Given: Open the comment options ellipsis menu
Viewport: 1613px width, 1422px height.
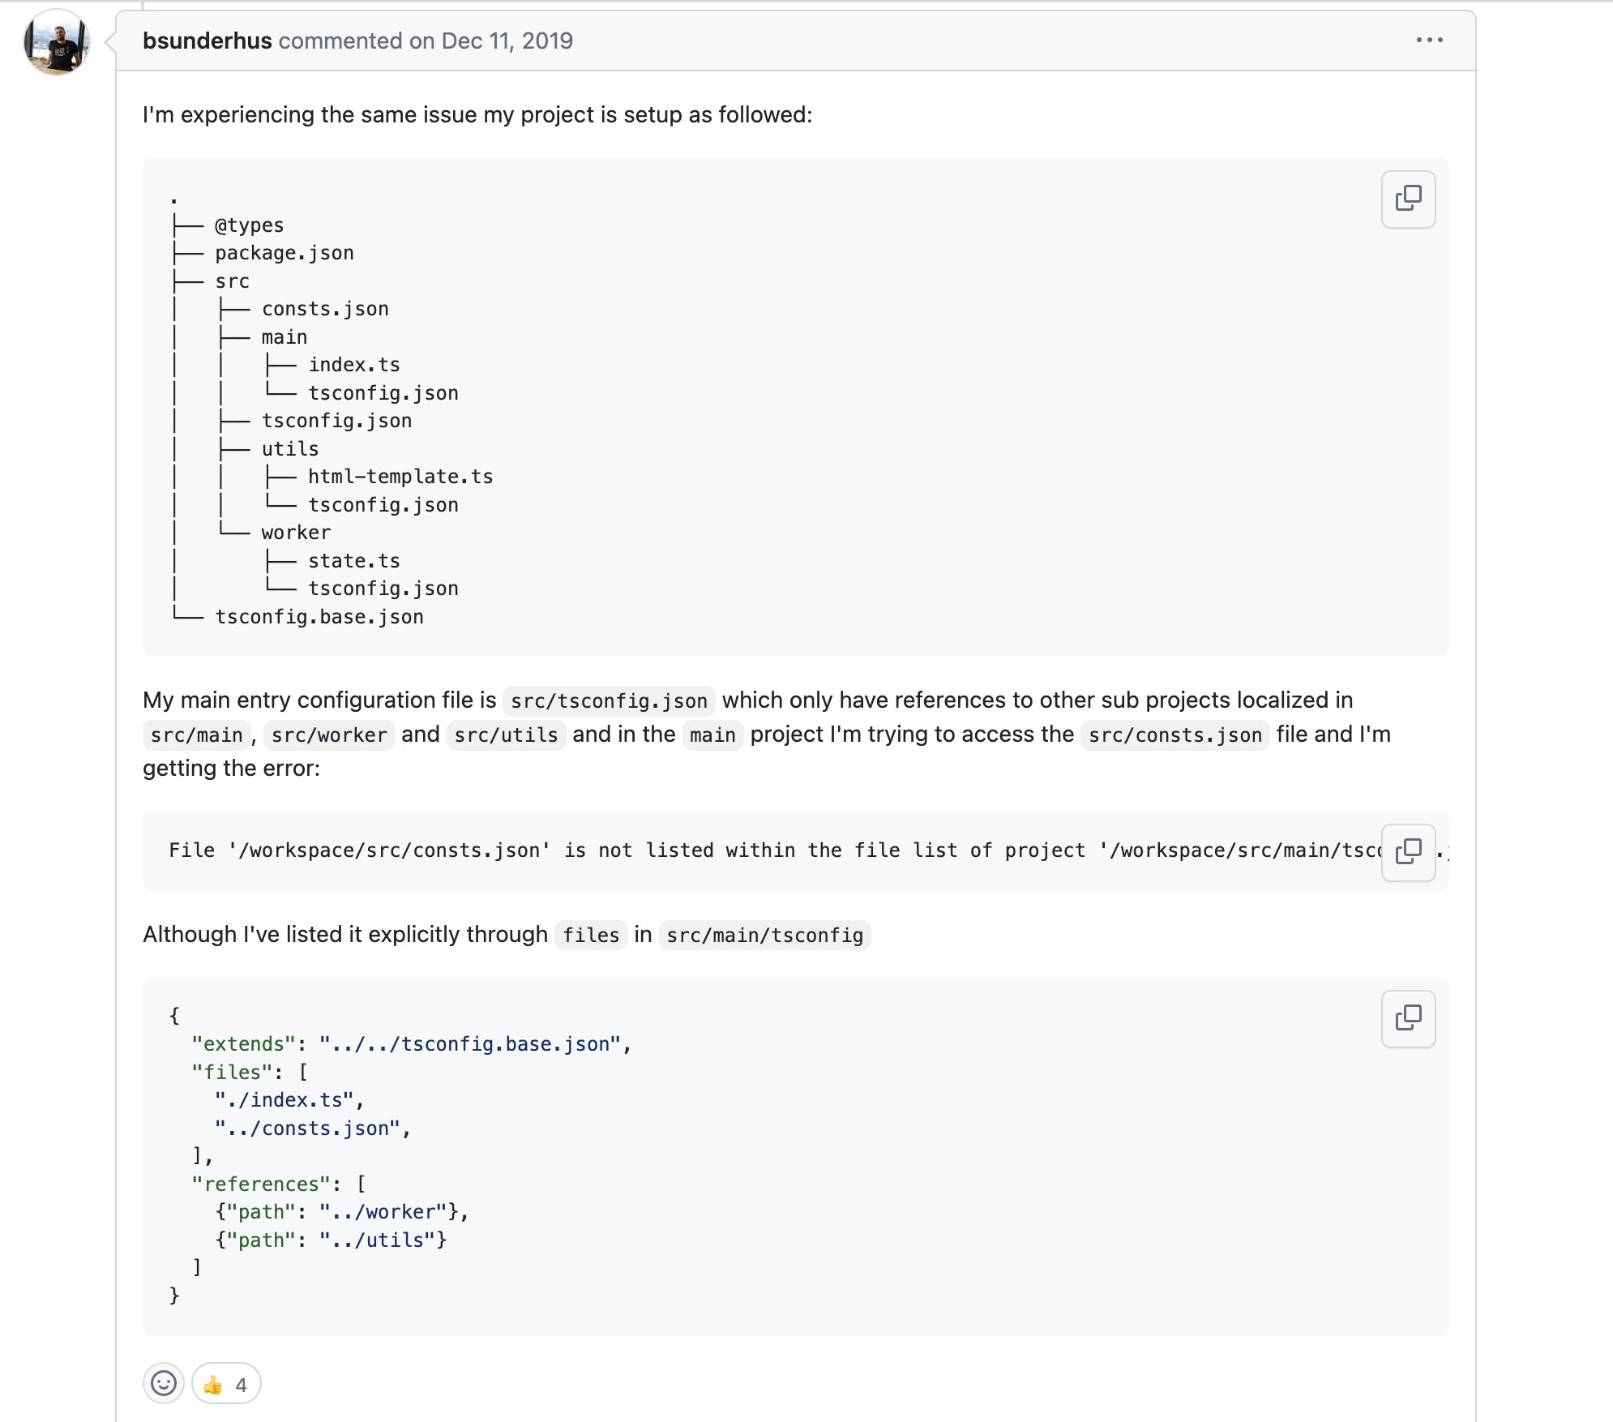Looking at the screenshot, I should pyautogui.click(x=1429, y=41).
